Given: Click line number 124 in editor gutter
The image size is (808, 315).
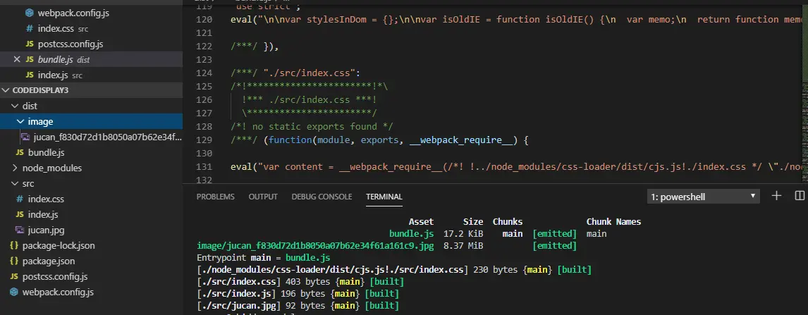Looking at the screenshot, I should click(204, 73).
